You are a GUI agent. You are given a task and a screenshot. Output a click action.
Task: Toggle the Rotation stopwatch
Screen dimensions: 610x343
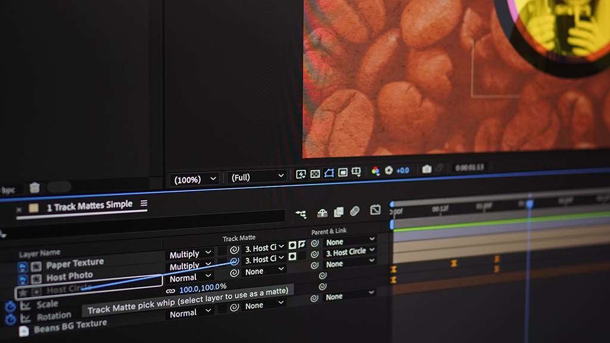[x=11, y=319]
